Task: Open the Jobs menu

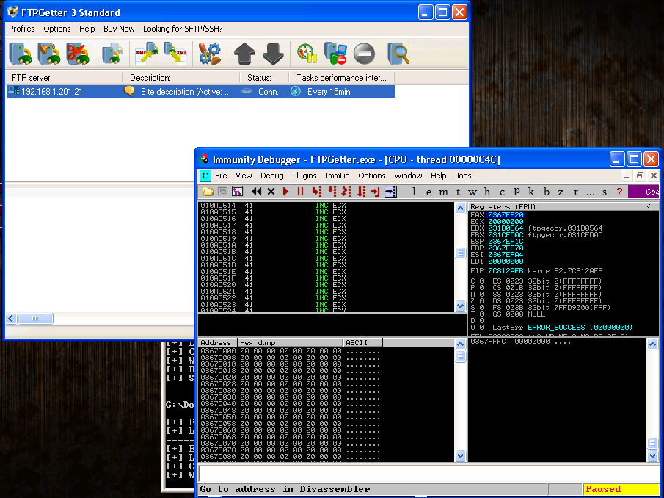Action: click(463, 176)
